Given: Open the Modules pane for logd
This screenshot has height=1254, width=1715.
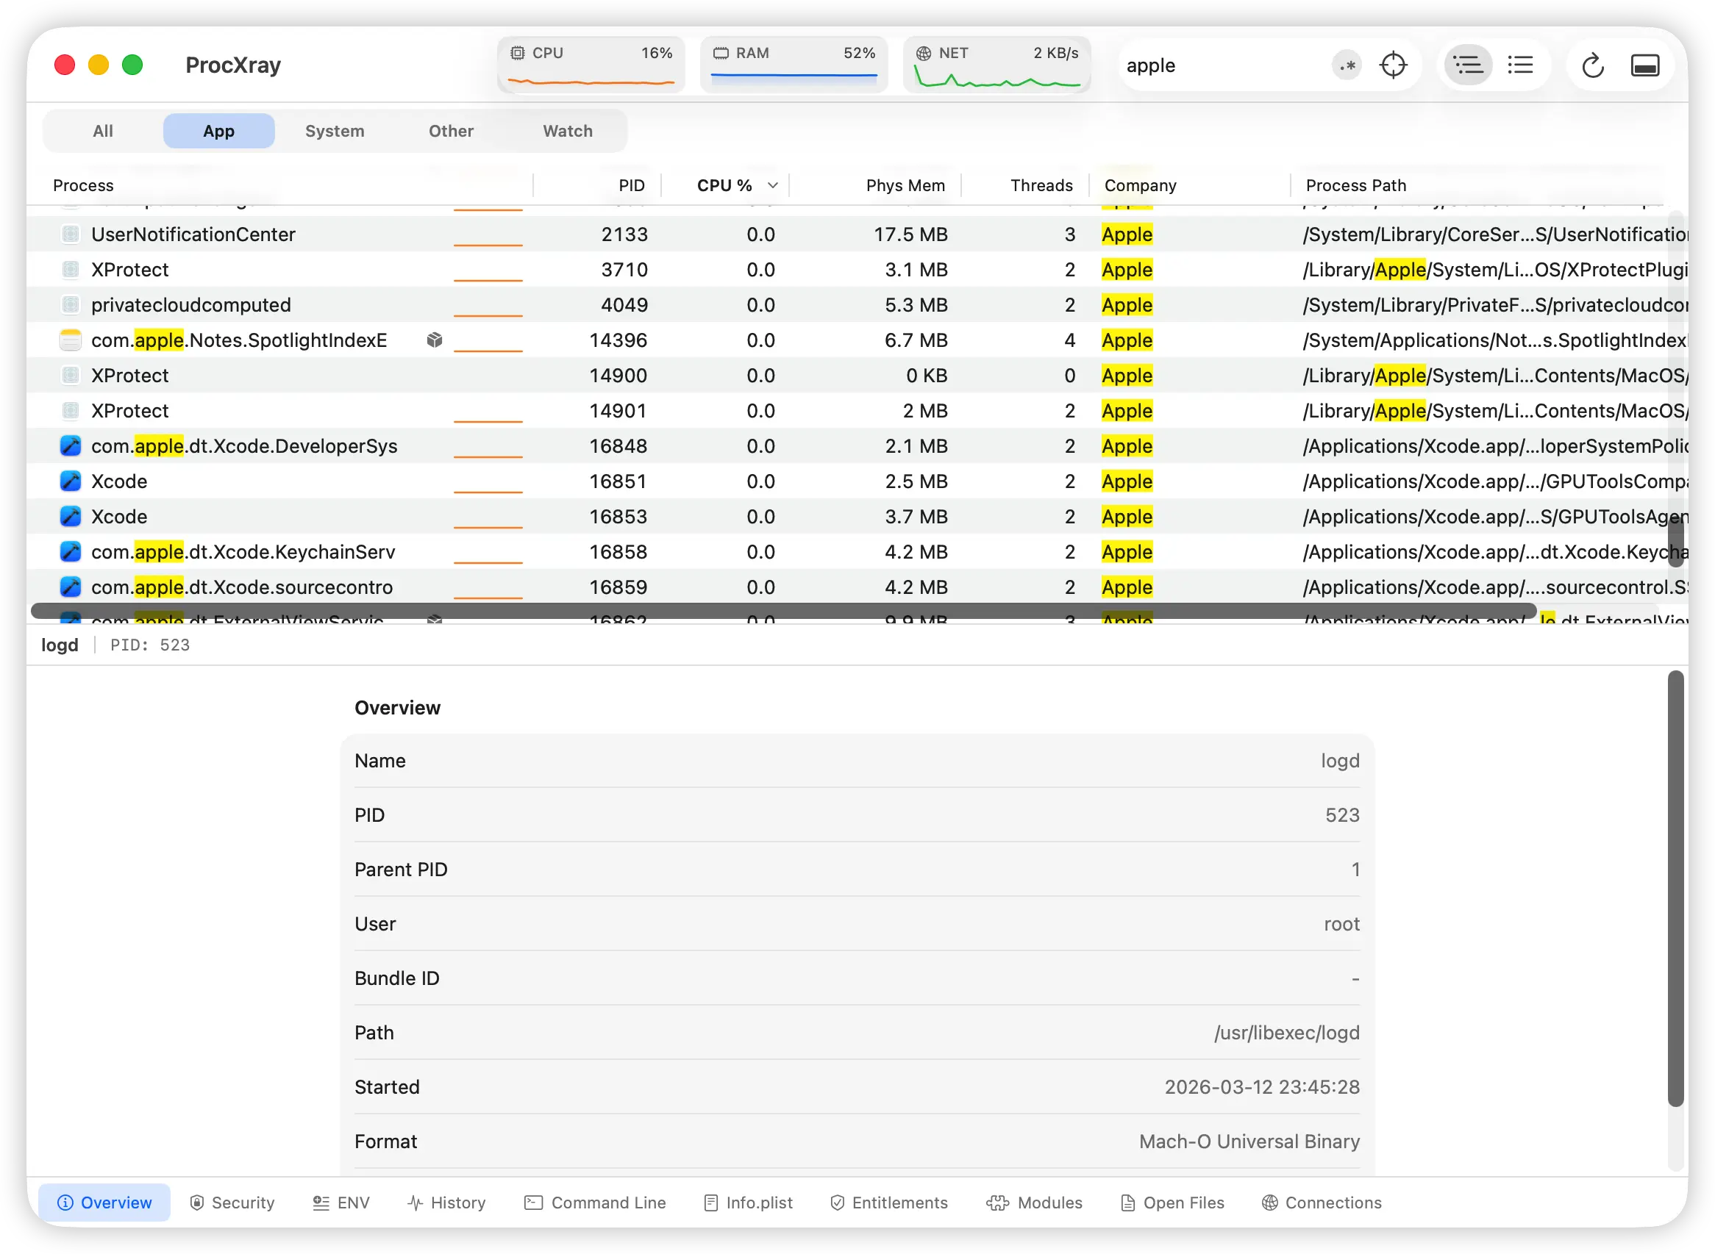Looking at the screenshot, I should (x=1035, y=1203).
